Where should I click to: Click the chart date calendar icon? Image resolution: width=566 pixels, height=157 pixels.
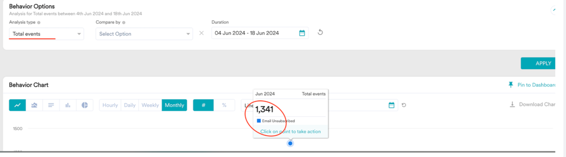[391, 105]
